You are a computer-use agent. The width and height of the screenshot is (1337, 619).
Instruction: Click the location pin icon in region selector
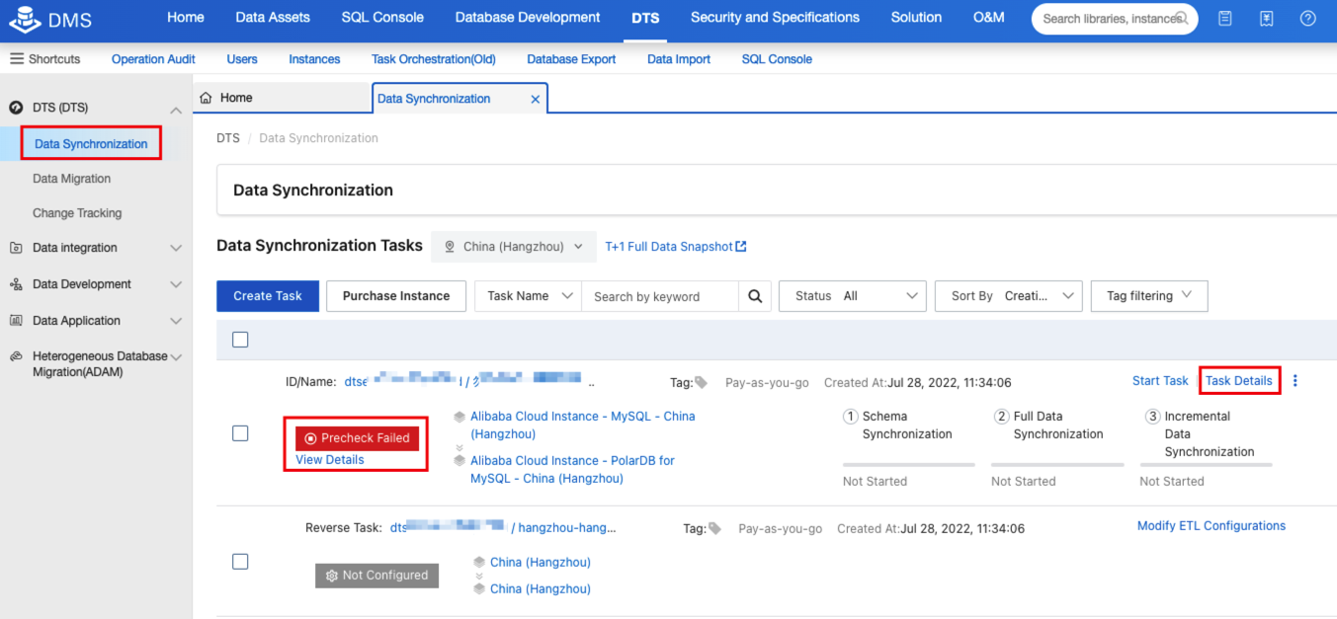pyautogui.click(x=450, y=247)
